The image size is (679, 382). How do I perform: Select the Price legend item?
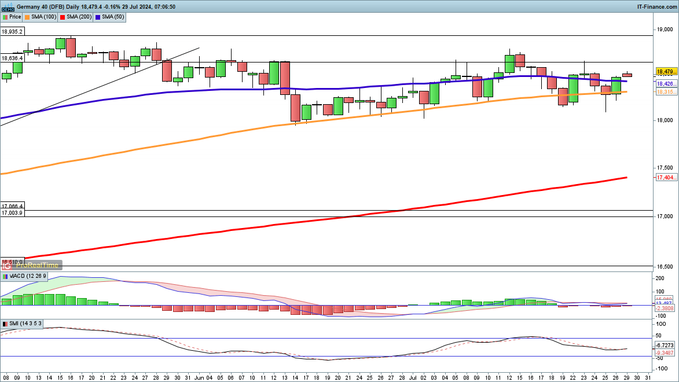[12, 17]
